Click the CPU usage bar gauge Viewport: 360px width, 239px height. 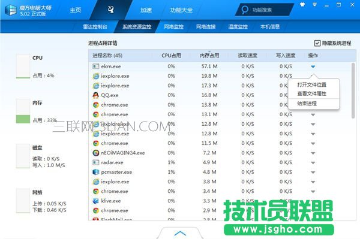23,66
